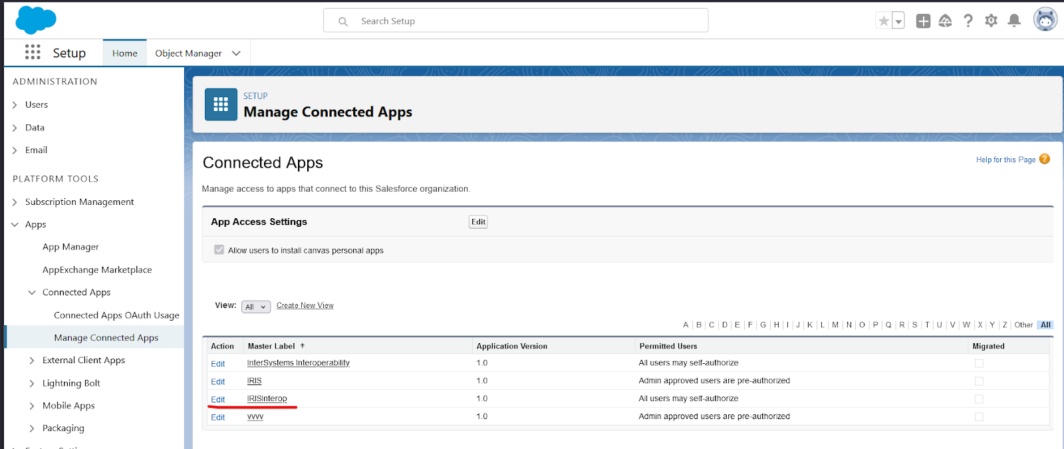Click the Manage Connected Apps page icon
1064x449 pixels.
click(x=221, y=104)
